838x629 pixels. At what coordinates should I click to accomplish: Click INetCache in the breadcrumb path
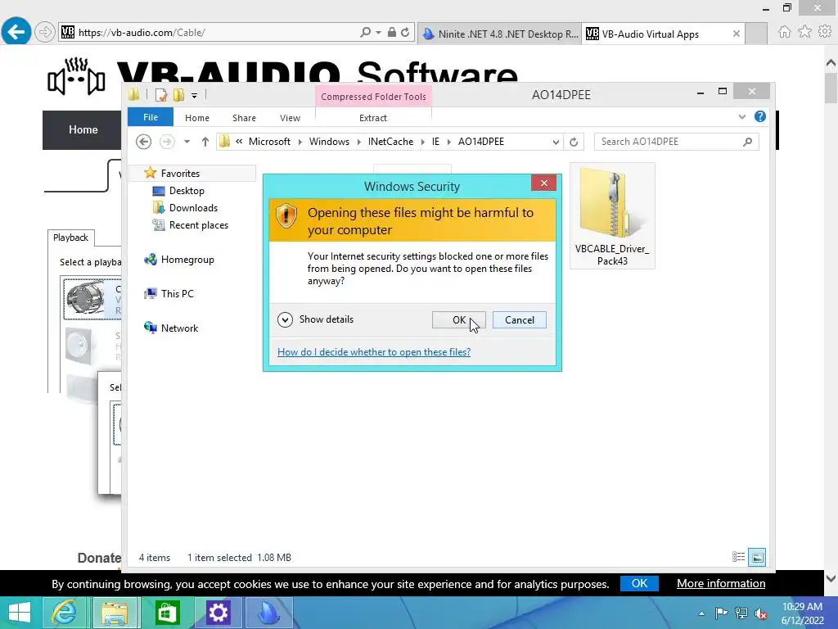(390, 142)
